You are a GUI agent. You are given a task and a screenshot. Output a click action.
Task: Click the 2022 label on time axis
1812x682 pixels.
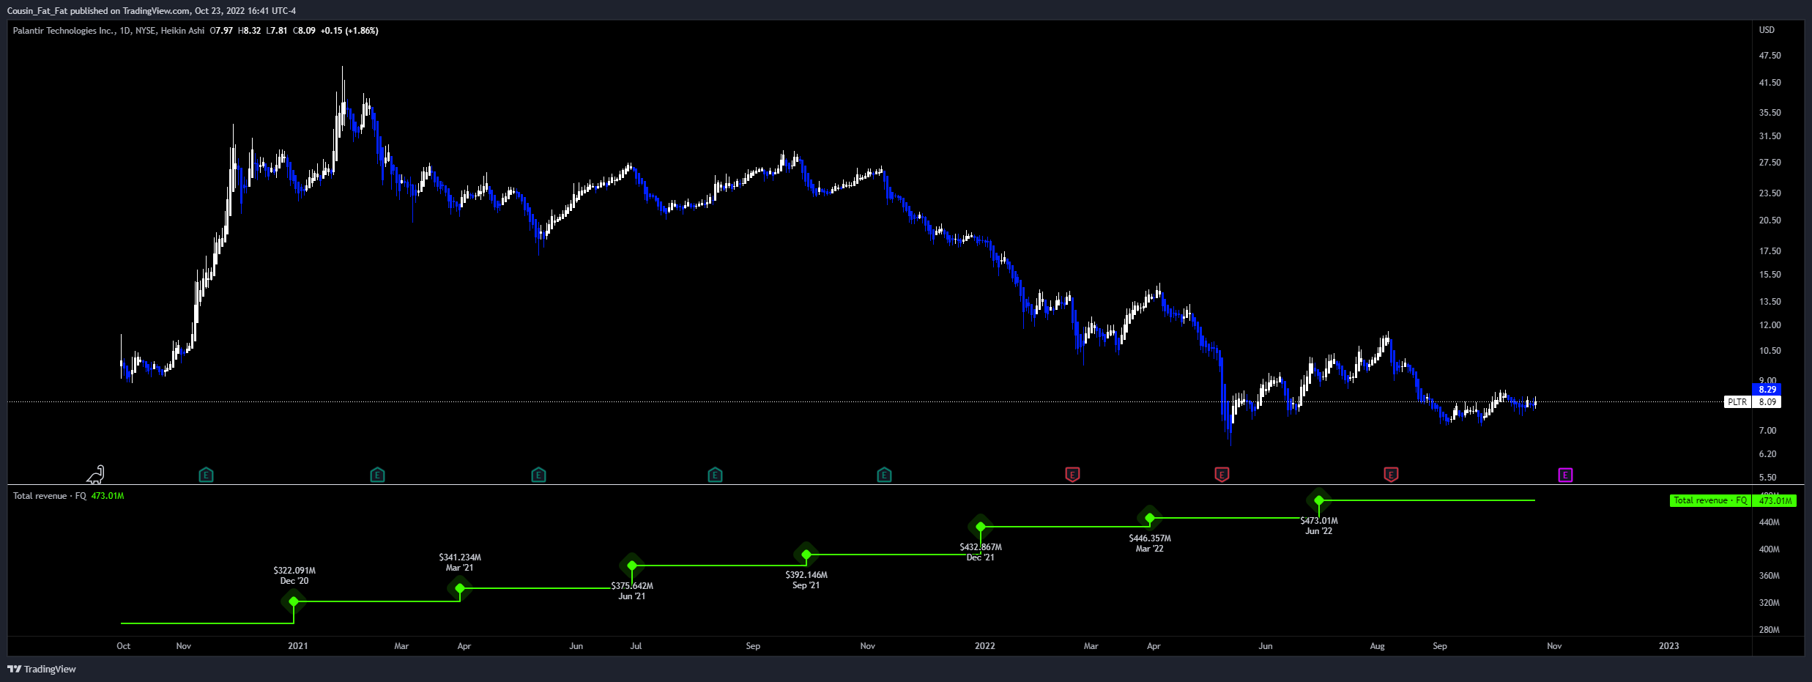tap(985, 646)
